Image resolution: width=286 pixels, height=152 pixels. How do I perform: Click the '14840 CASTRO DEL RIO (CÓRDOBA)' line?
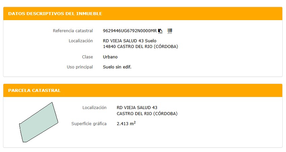[x=140, y=47]
